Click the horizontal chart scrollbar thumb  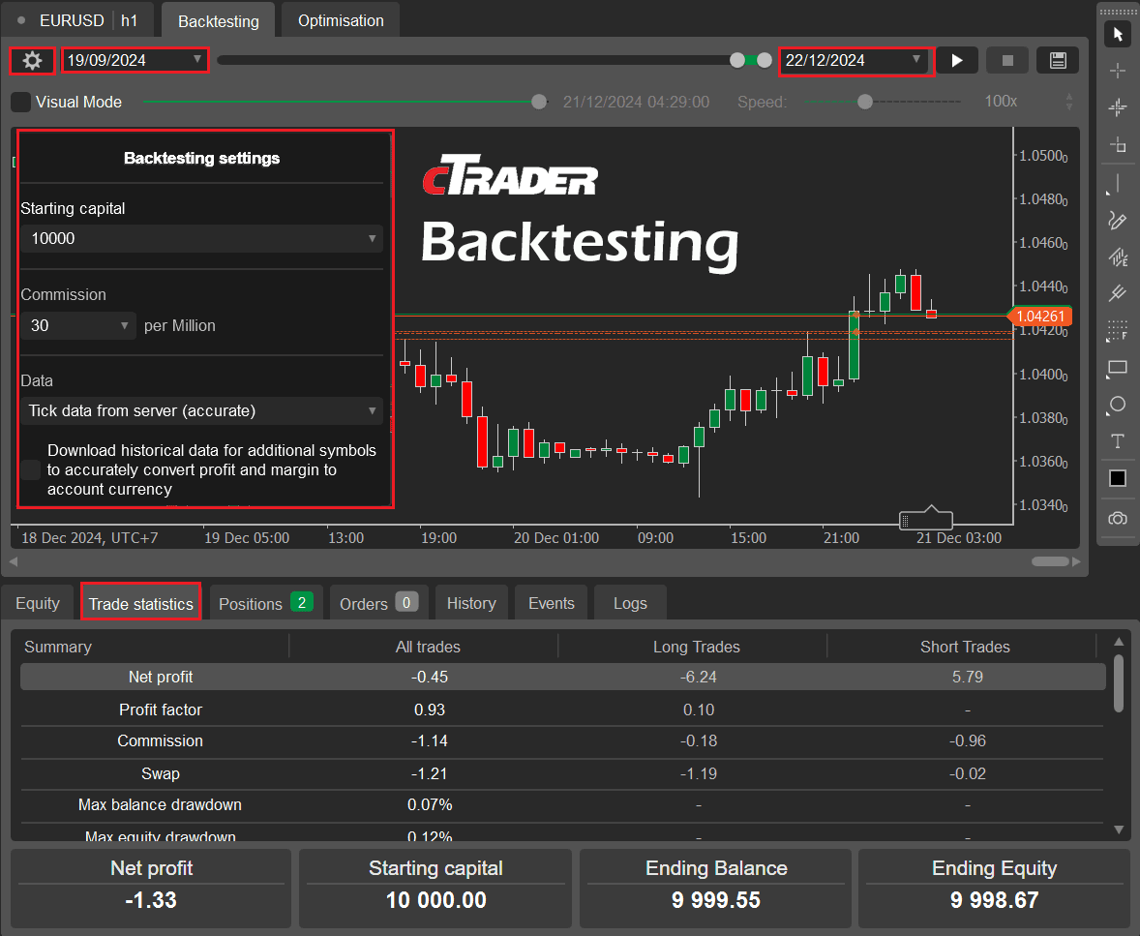coord(1050,561)
